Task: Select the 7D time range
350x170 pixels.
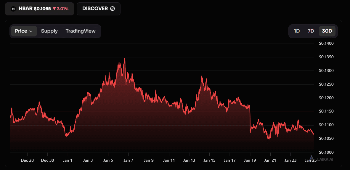Action: pyautogui.click(x=311, y=31)
